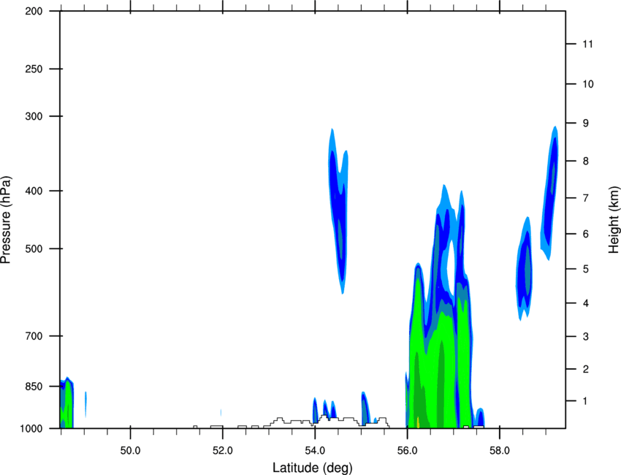Click the 'Latitude (deg)' axis title
This screenshot has height=475, width=621.
click(312, 468)
